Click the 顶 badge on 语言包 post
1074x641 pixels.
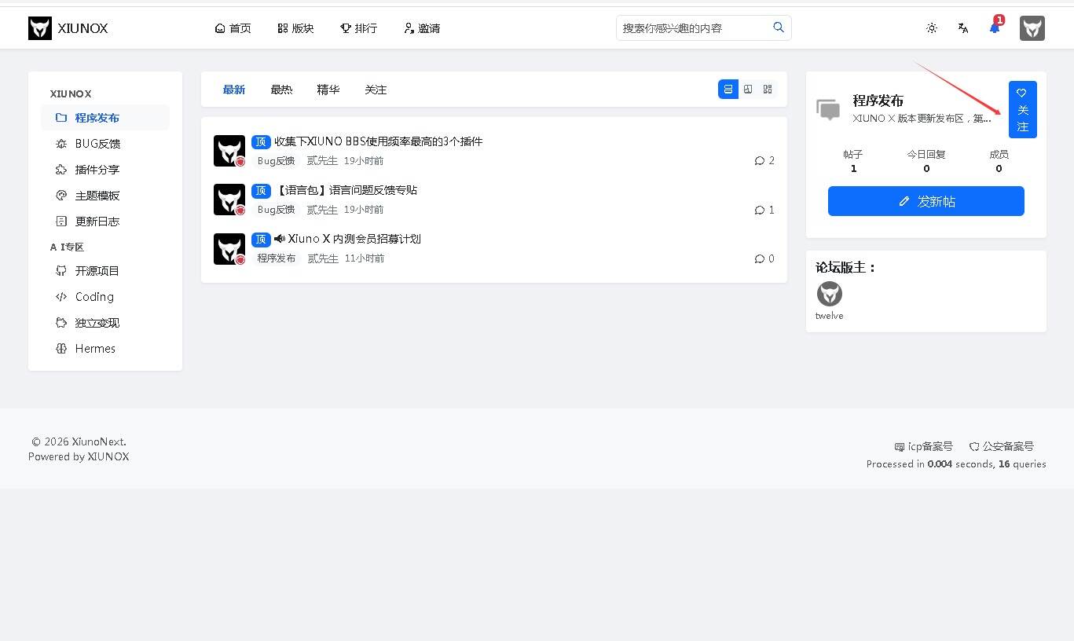click(x=261, y=191)
